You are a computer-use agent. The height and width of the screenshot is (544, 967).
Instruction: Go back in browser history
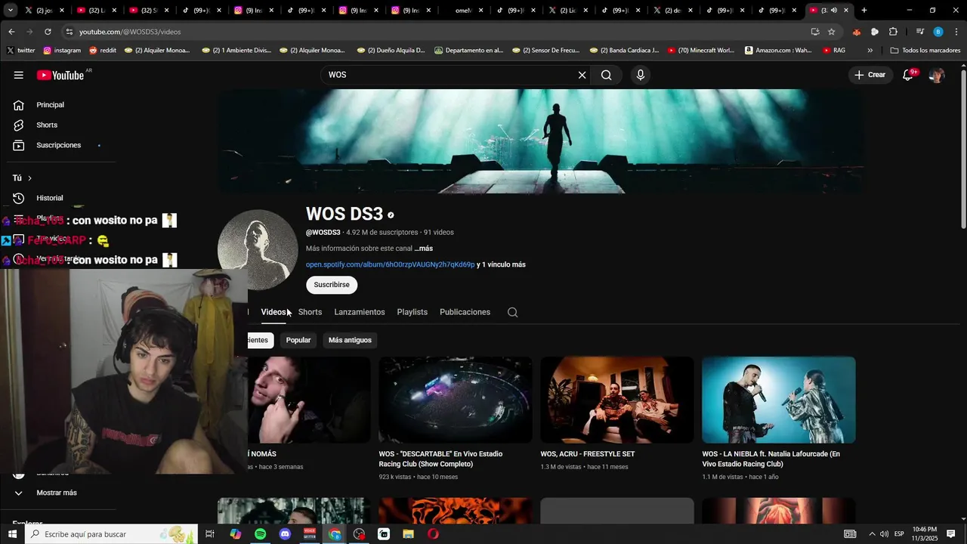(x=11, y=32)
